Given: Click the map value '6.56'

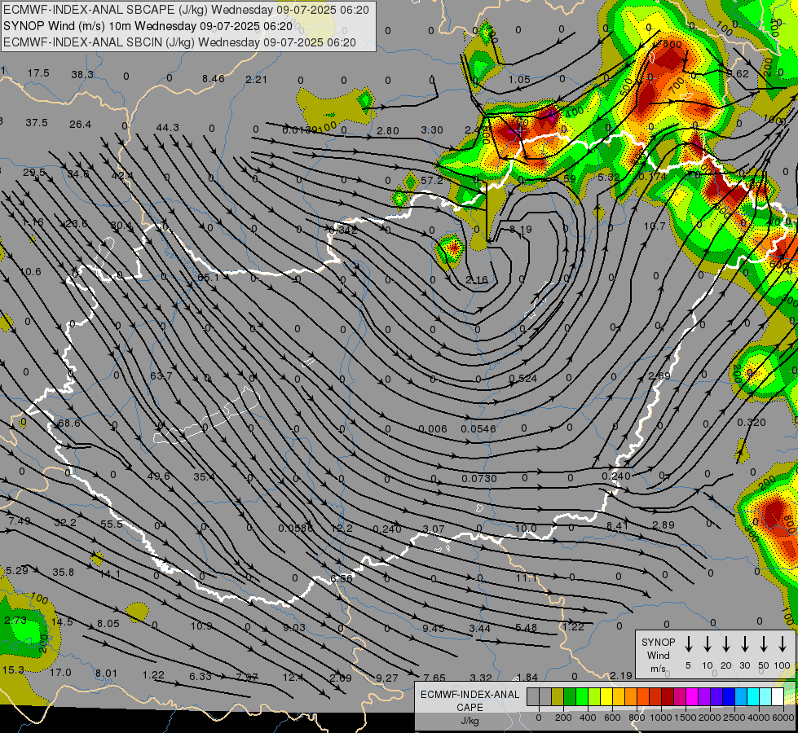Looking at the screenshot, I should coord(341,578).
